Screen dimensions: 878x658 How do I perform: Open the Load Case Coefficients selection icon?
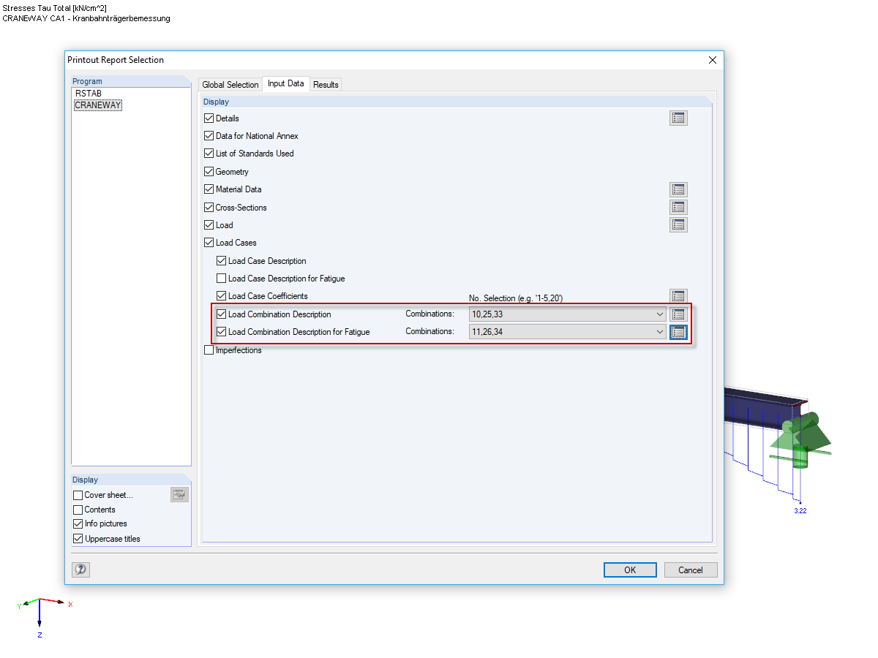click(678, 296)
